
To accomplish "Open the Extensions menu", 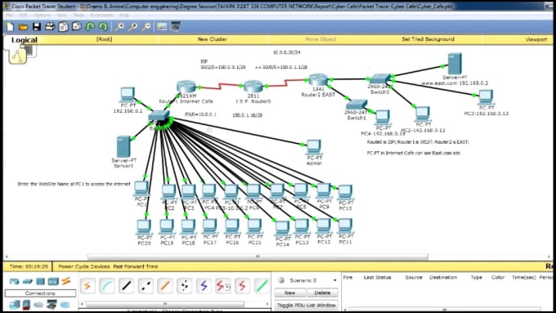I will click(x=101, y=16).
